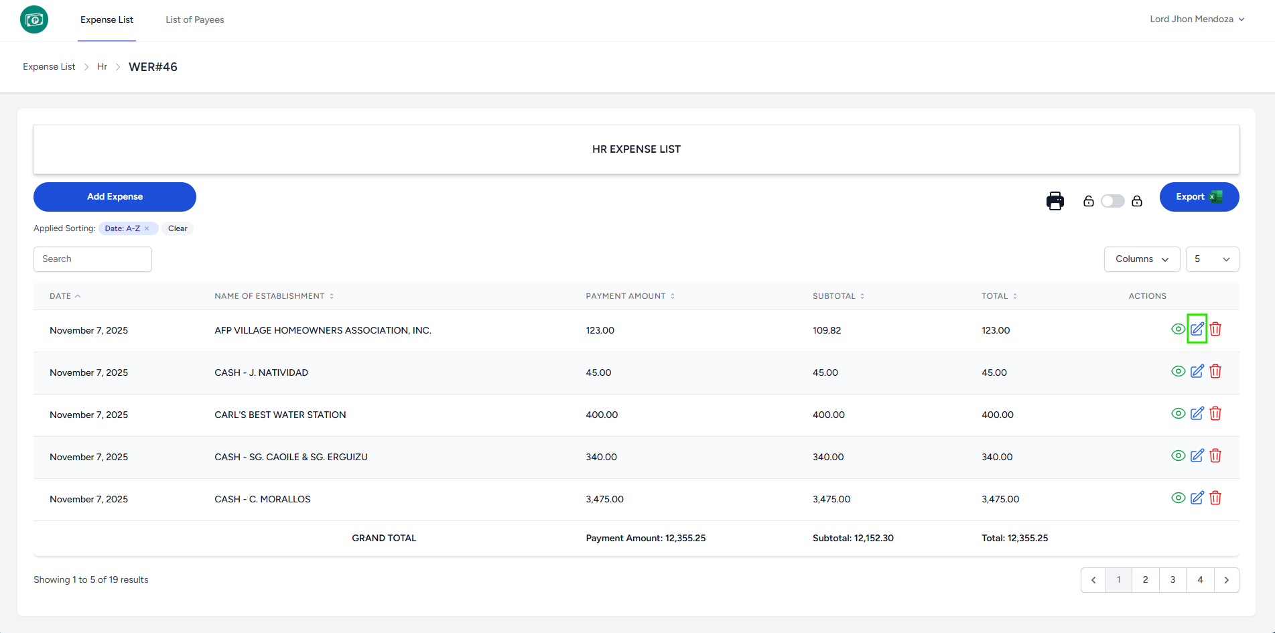View CASH - J. NATIVIDAD expense
Screen dimensions: 1275x633
pos(1179,371)
